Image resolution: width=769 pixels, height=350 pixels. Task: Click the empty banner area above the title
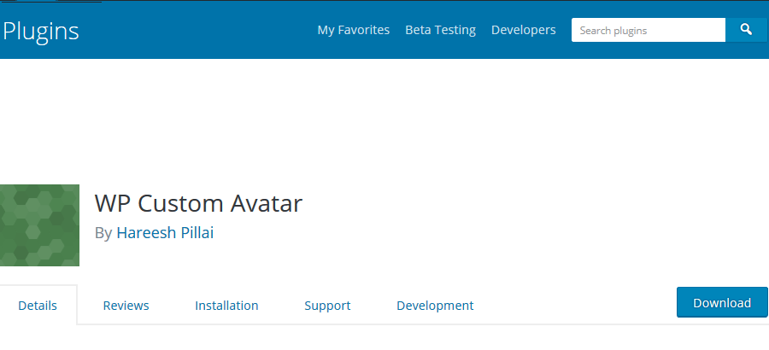pos(384,120)
